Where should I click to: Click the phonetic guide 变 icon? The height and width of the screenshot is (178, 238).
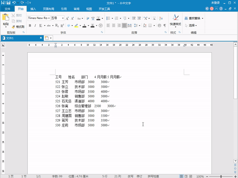93,18
